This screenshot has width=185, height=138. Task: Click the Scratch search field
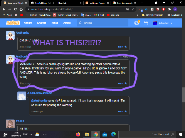coord(103,23)
